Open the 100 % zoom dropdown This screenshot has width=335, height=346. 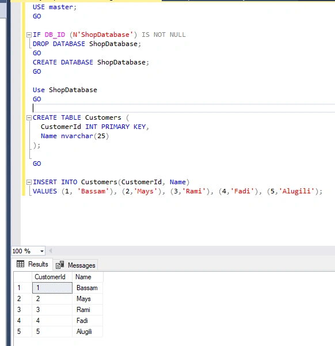(41, 251)
